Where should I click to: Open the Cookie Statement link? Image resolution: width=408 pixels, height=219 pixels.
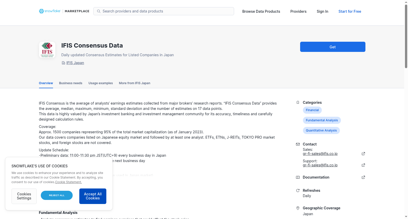pos(68,182)
